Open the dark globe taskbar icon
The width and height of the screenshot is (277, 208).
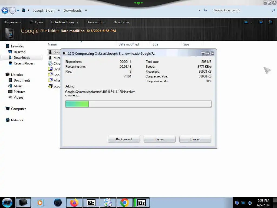pyautogui.click(x=58, y=203)
